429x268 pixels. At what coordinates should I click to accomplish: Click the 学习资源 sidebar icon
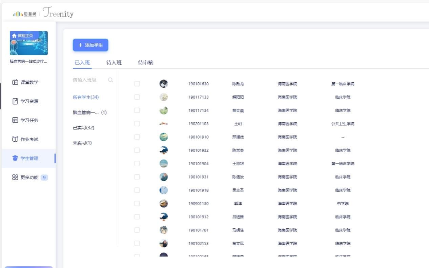[x=15, y=101]
